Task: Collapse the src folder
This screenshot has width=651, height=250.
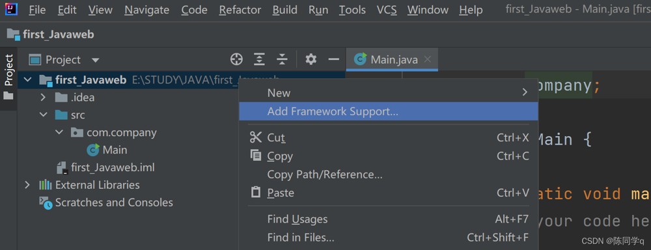Action: coord(43,115)
